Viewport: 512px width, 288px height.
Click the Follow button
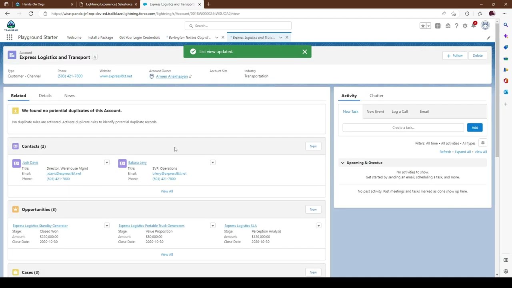[455, 56]
